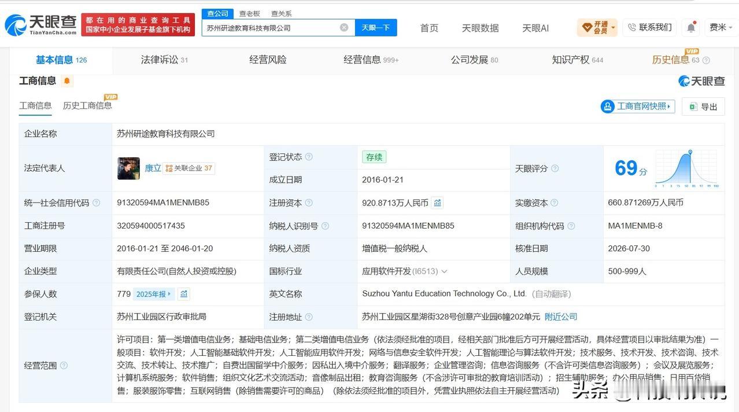Screen dimensions: 739x412
Task: Click the bell icon beside 工商信息 heading
Action: pyautogui.click(x=67, y=81)
